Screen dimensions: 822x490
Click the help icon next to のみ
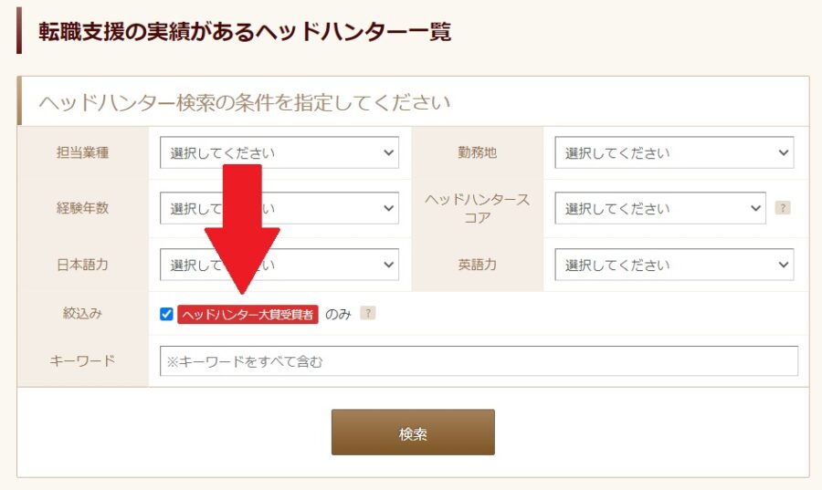point(367,313)
